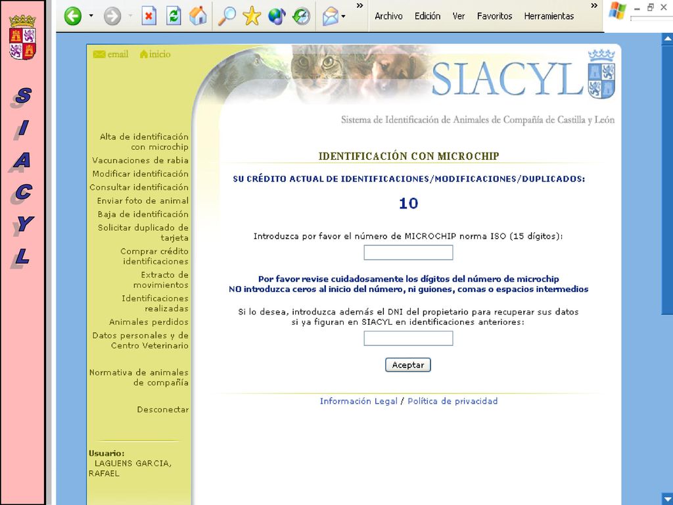Click the Aceptar button
This screenshot has width=673, height=505.
[x=407, y=365]
